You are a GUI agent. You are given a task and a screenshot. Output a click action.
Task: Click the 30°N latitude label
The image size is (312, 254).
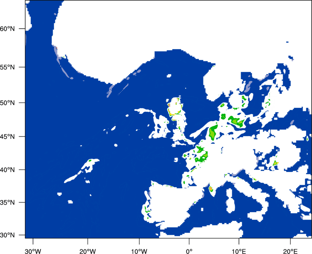coord(7,235)
